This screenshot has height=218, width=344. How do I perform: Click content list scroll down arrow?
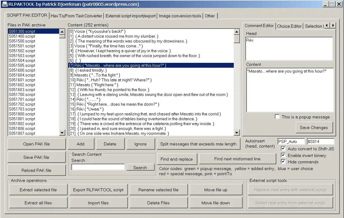[x=237, y=132]
